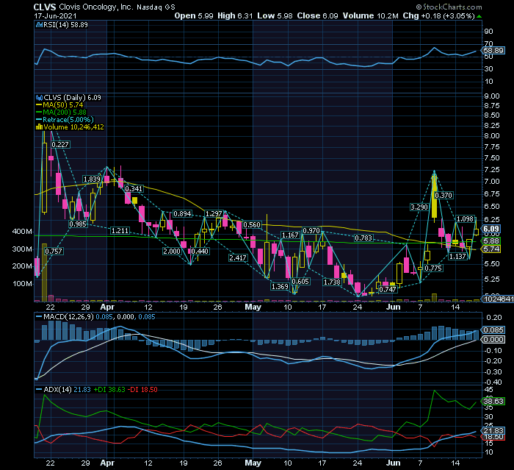
Task: Click the 1.738 retracement label
Action: (x=332, y=282)
